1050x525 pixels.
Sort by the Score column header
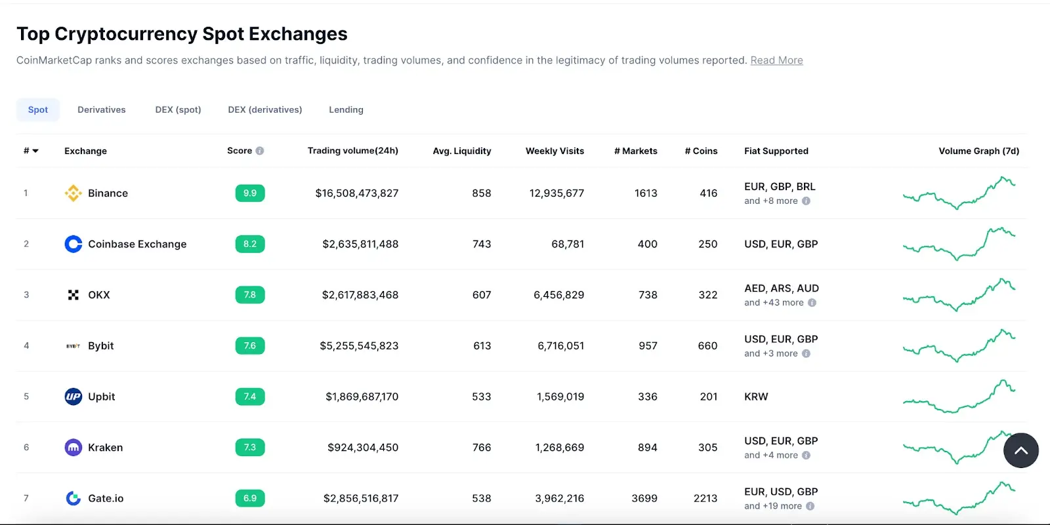pos(240,151)
